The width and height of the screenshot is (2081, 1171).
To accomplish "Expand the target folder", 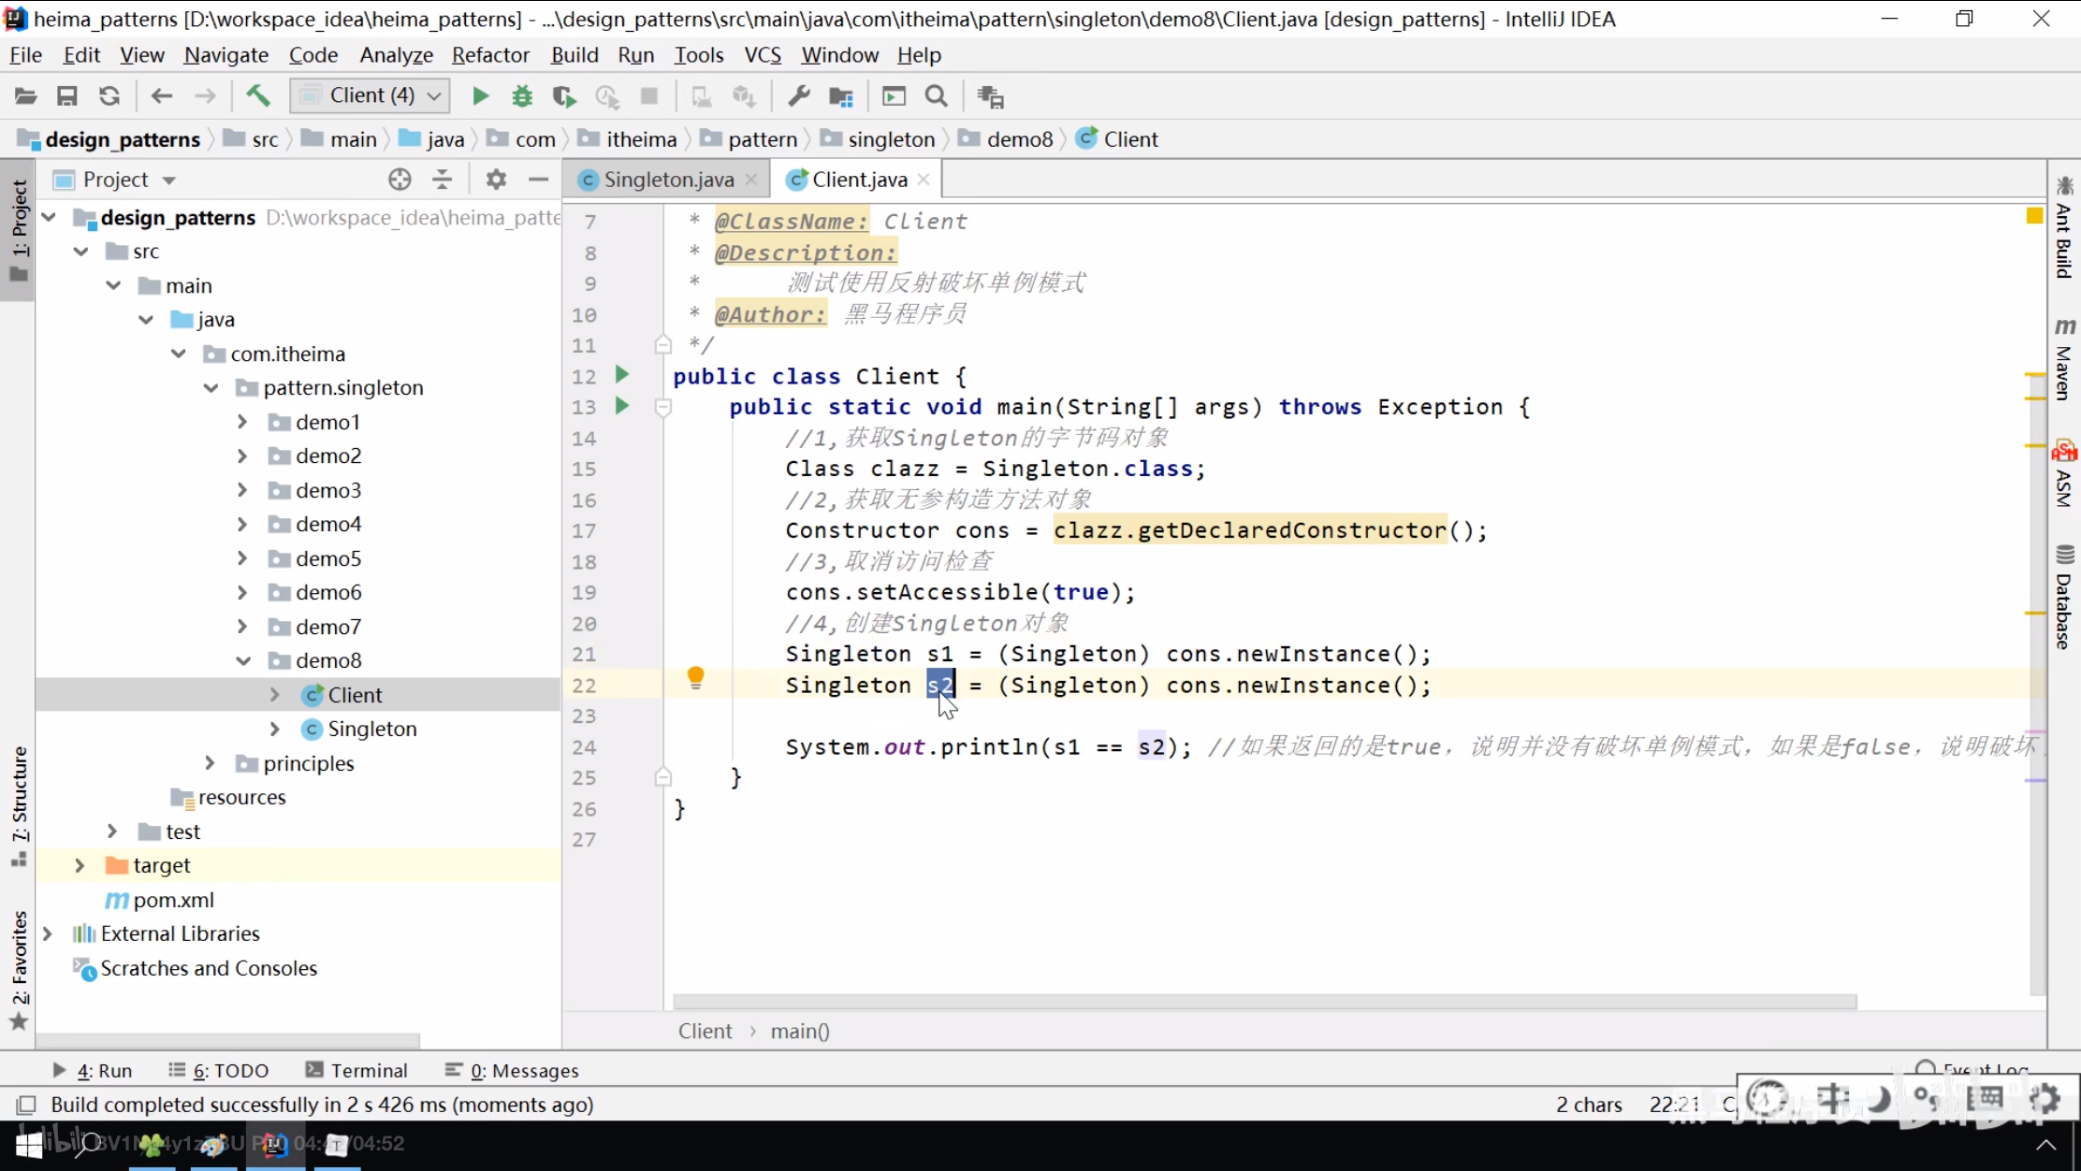I will (80, 865).
